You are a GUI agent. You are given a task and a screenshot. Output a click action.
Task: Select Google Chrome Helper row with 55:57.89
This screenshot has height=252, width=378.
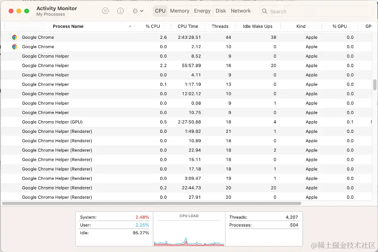pos(186,65)
